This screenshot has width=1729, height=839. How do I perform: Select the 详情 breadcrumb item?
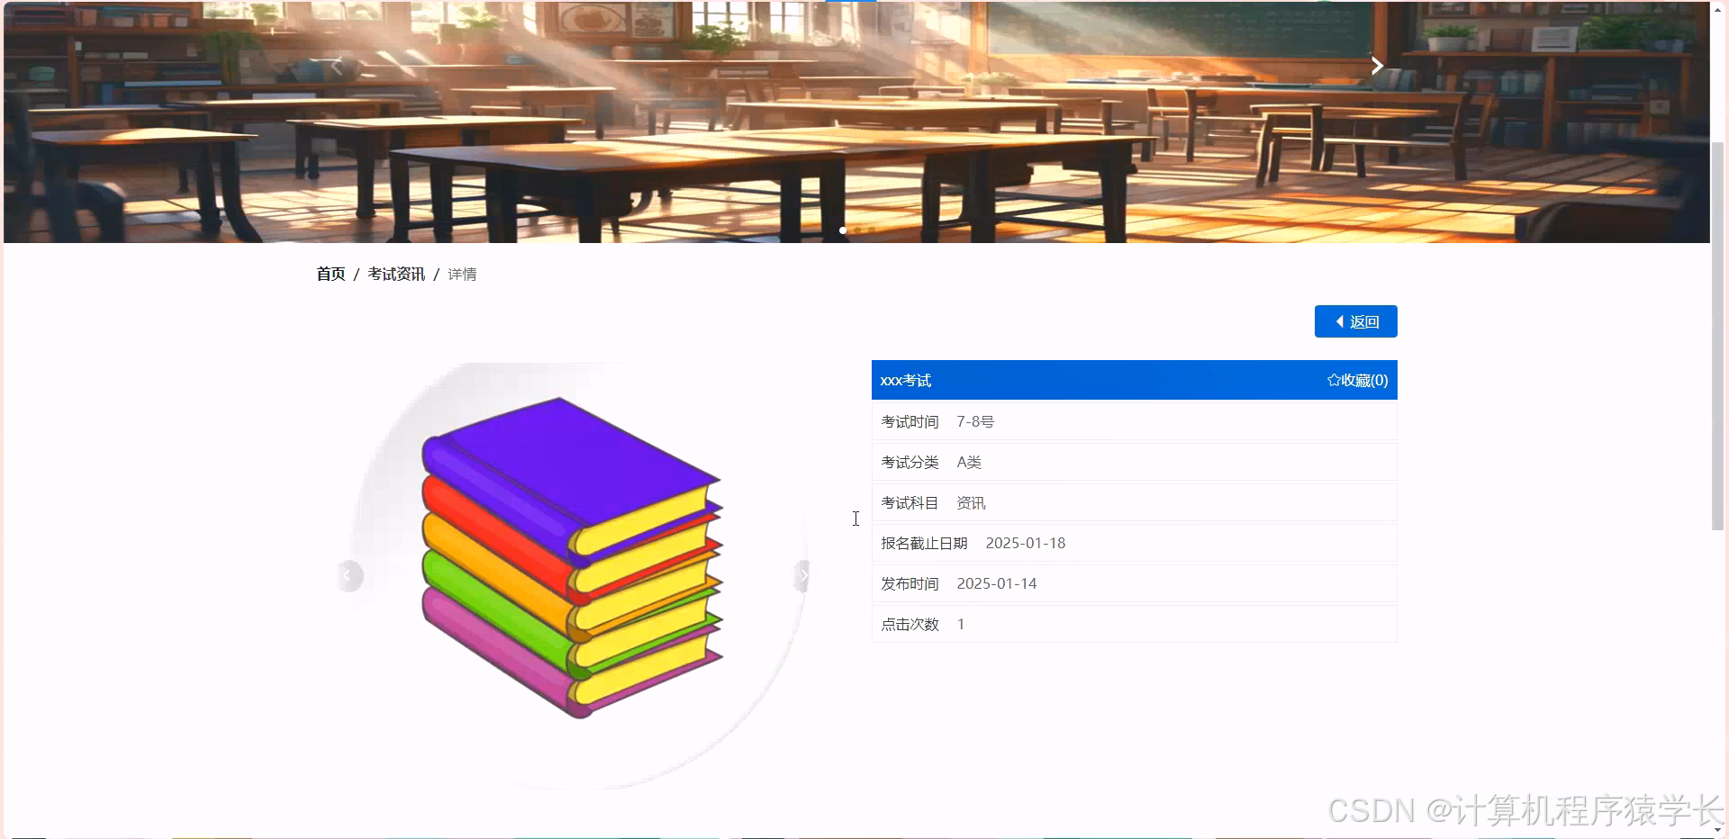pos(462,274)
